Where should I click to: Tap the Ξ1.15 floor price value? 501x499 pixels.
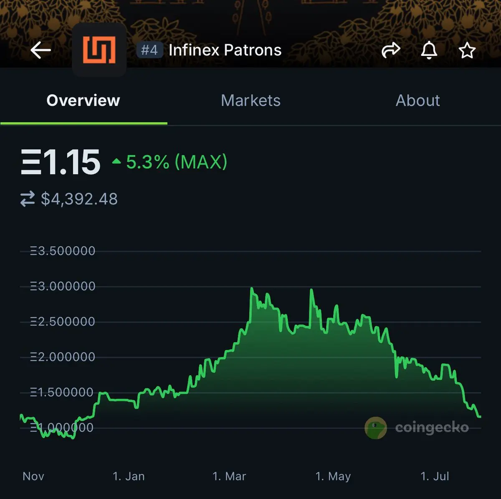61,162
